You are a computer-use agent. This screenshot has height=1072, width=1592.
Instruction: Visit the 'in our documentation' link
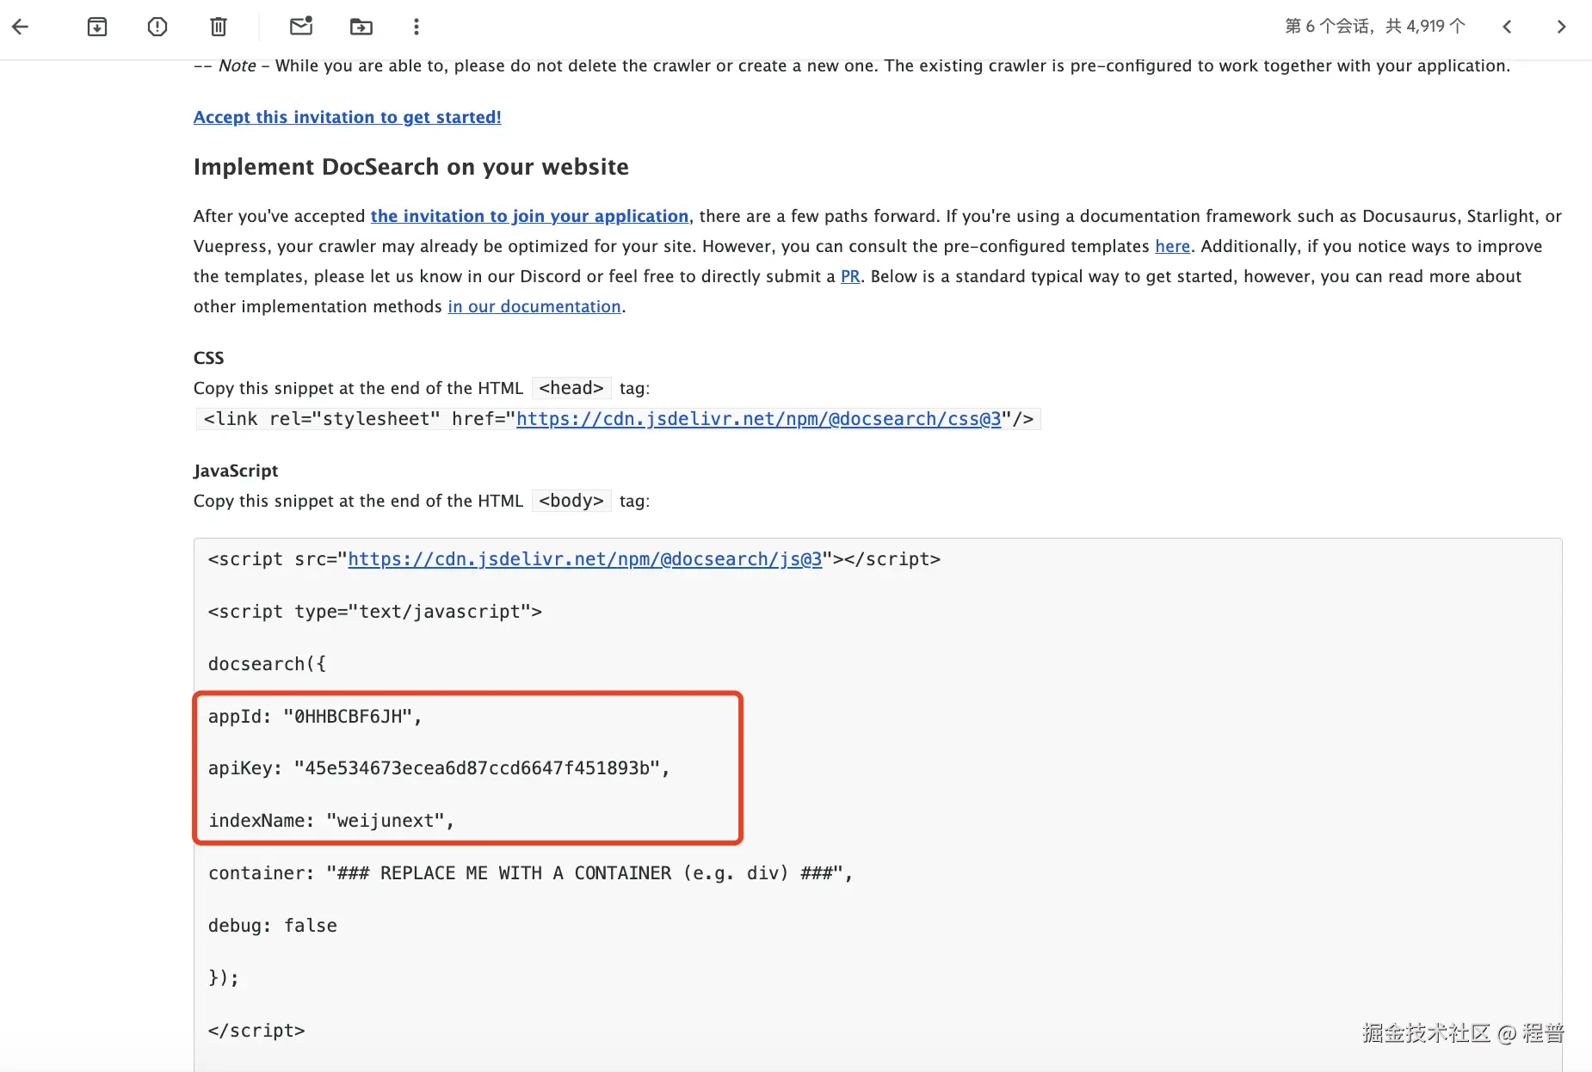534,306
